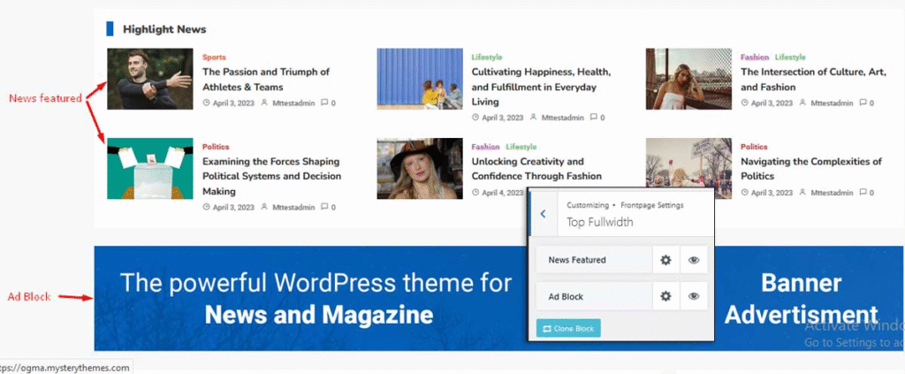Toggle visibility eye of Ad Block
905x374 pixels.
pos(694,296)
